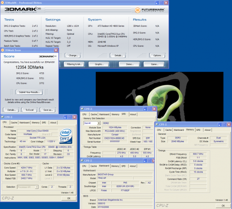Click the Bus Speed 600.7 MHz field
This screenshot has width=232, height=209.
point(26,175)
